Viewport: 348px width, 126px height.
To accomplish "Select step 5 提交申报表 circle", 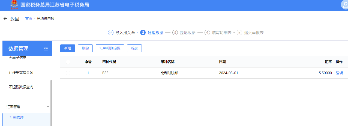I will click(x=239, y=33).
